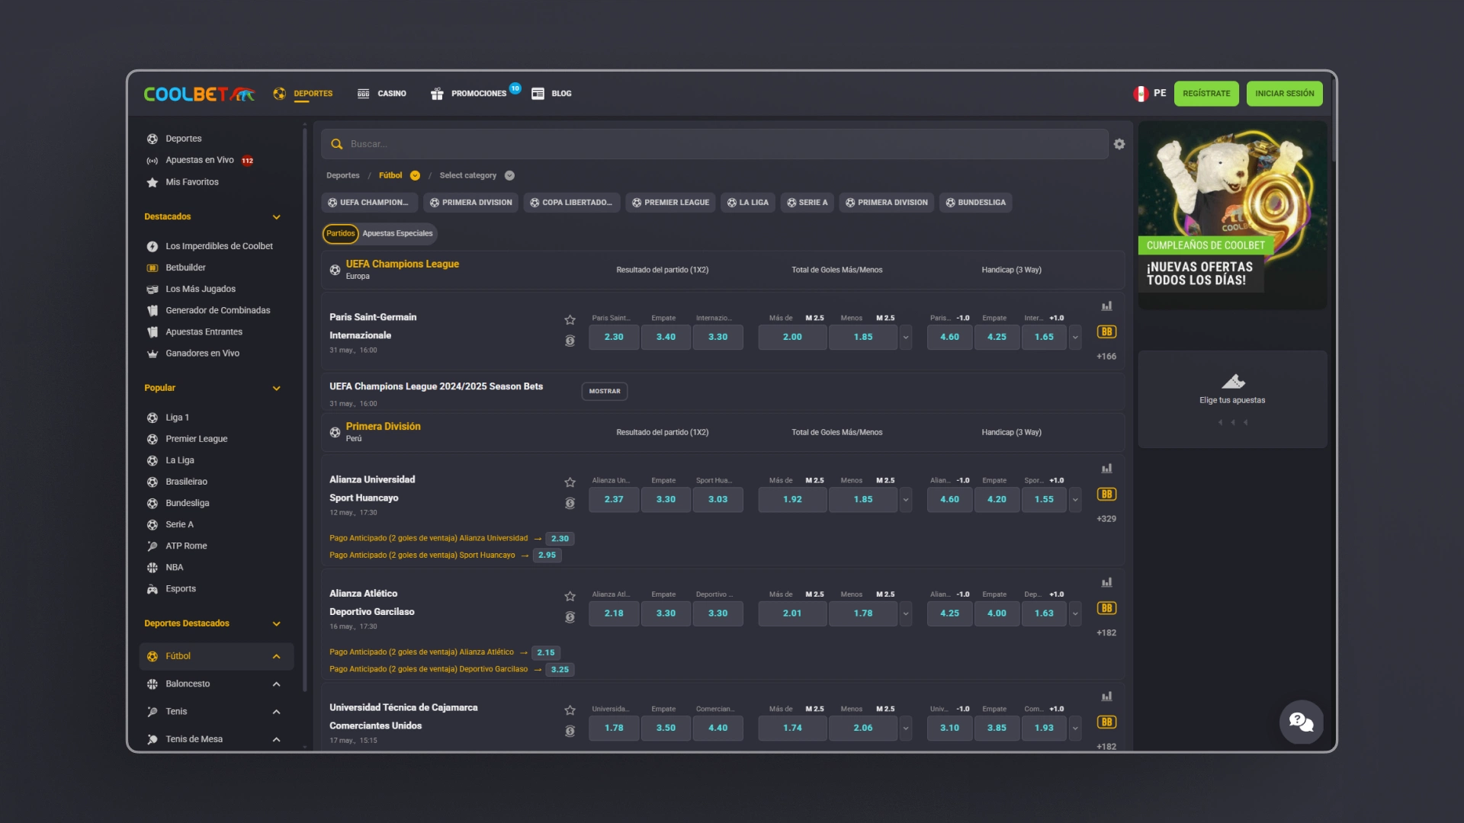Favorite the Alianza Universidad match with the star

(x=570, y=482)
